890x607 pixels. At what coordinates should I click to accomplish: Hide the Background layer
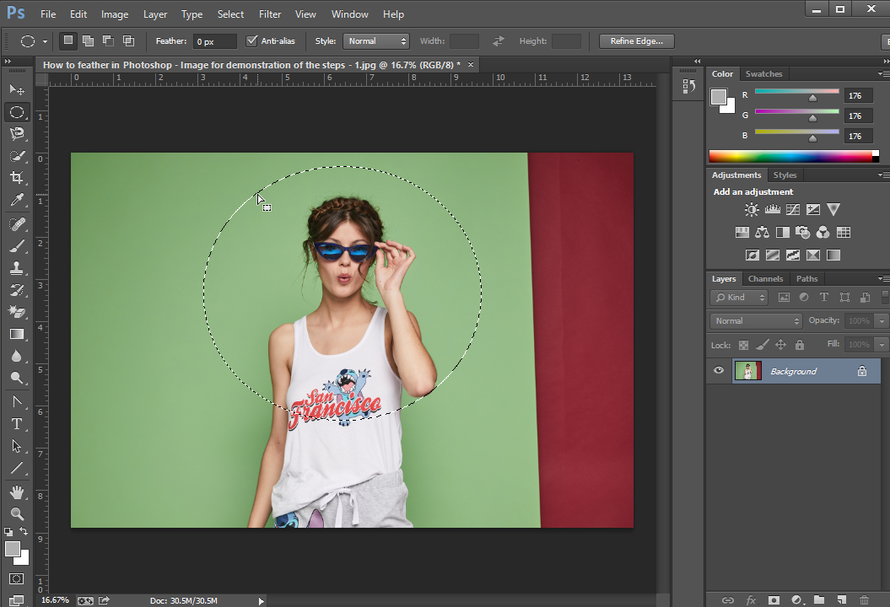coord(719,370)
